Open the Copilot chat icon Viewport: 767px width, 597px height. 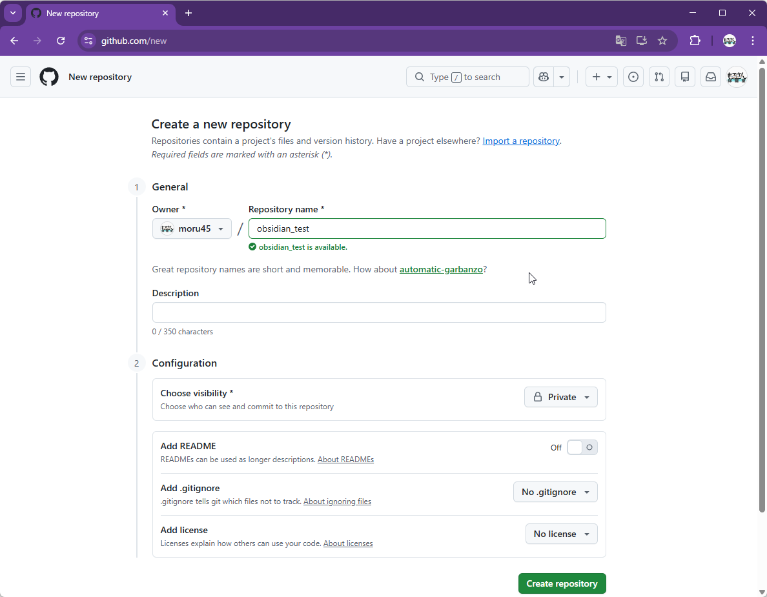click(544, 77)
